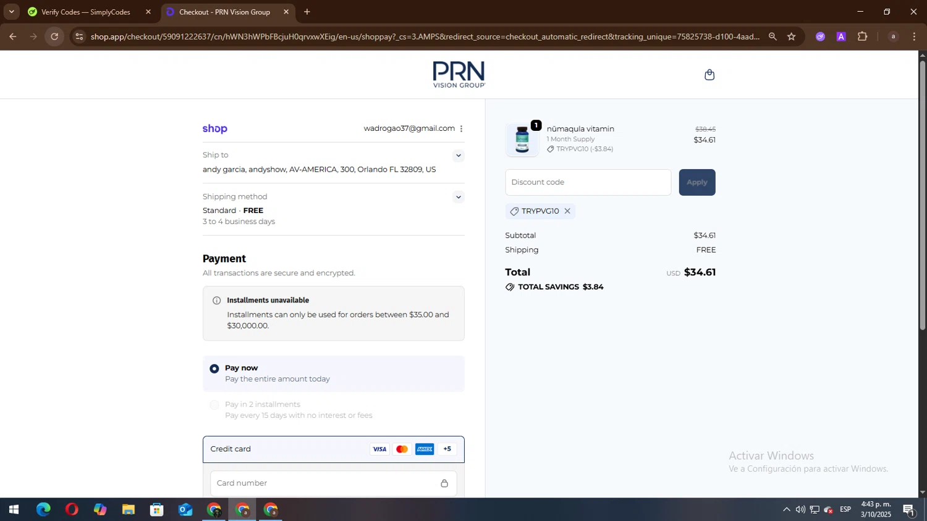Click the Total USD $34.61 amount
The height and width of the screenshot is (521, 927).
(691, 272)
